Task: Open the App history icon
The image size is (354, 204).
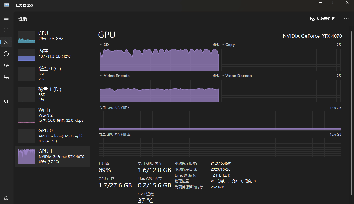Action: pyautogui.click(x=6, y=54)
